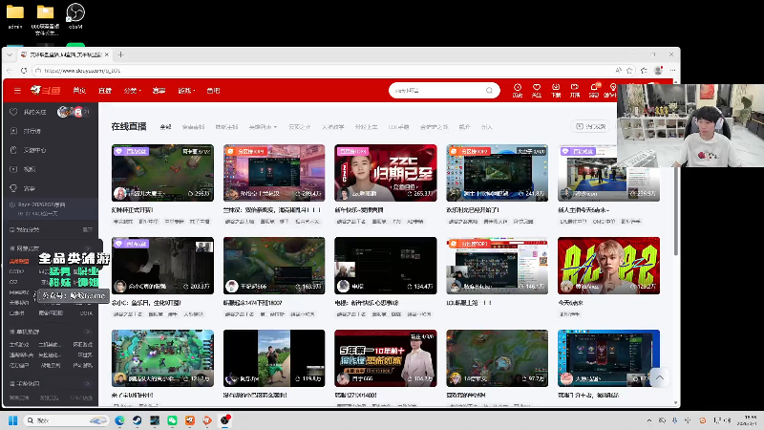Open the 5年第一 promotional stream thumbnail

click(386, 358)
